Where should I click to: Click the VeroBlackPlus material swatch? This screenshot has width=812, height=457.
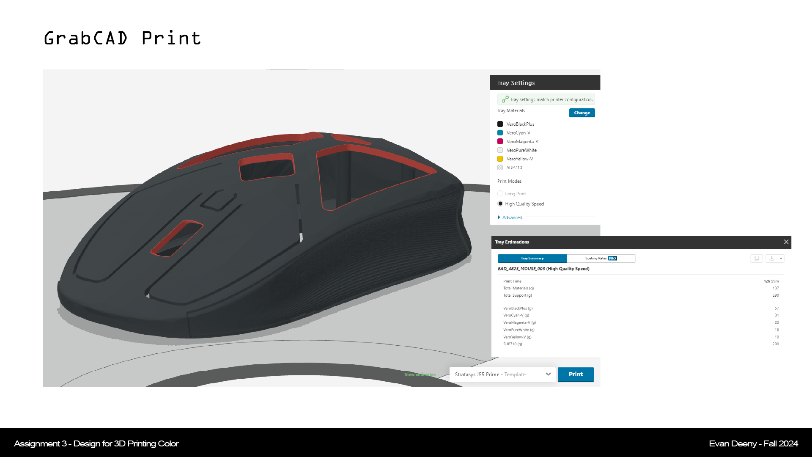pos(500,124)
